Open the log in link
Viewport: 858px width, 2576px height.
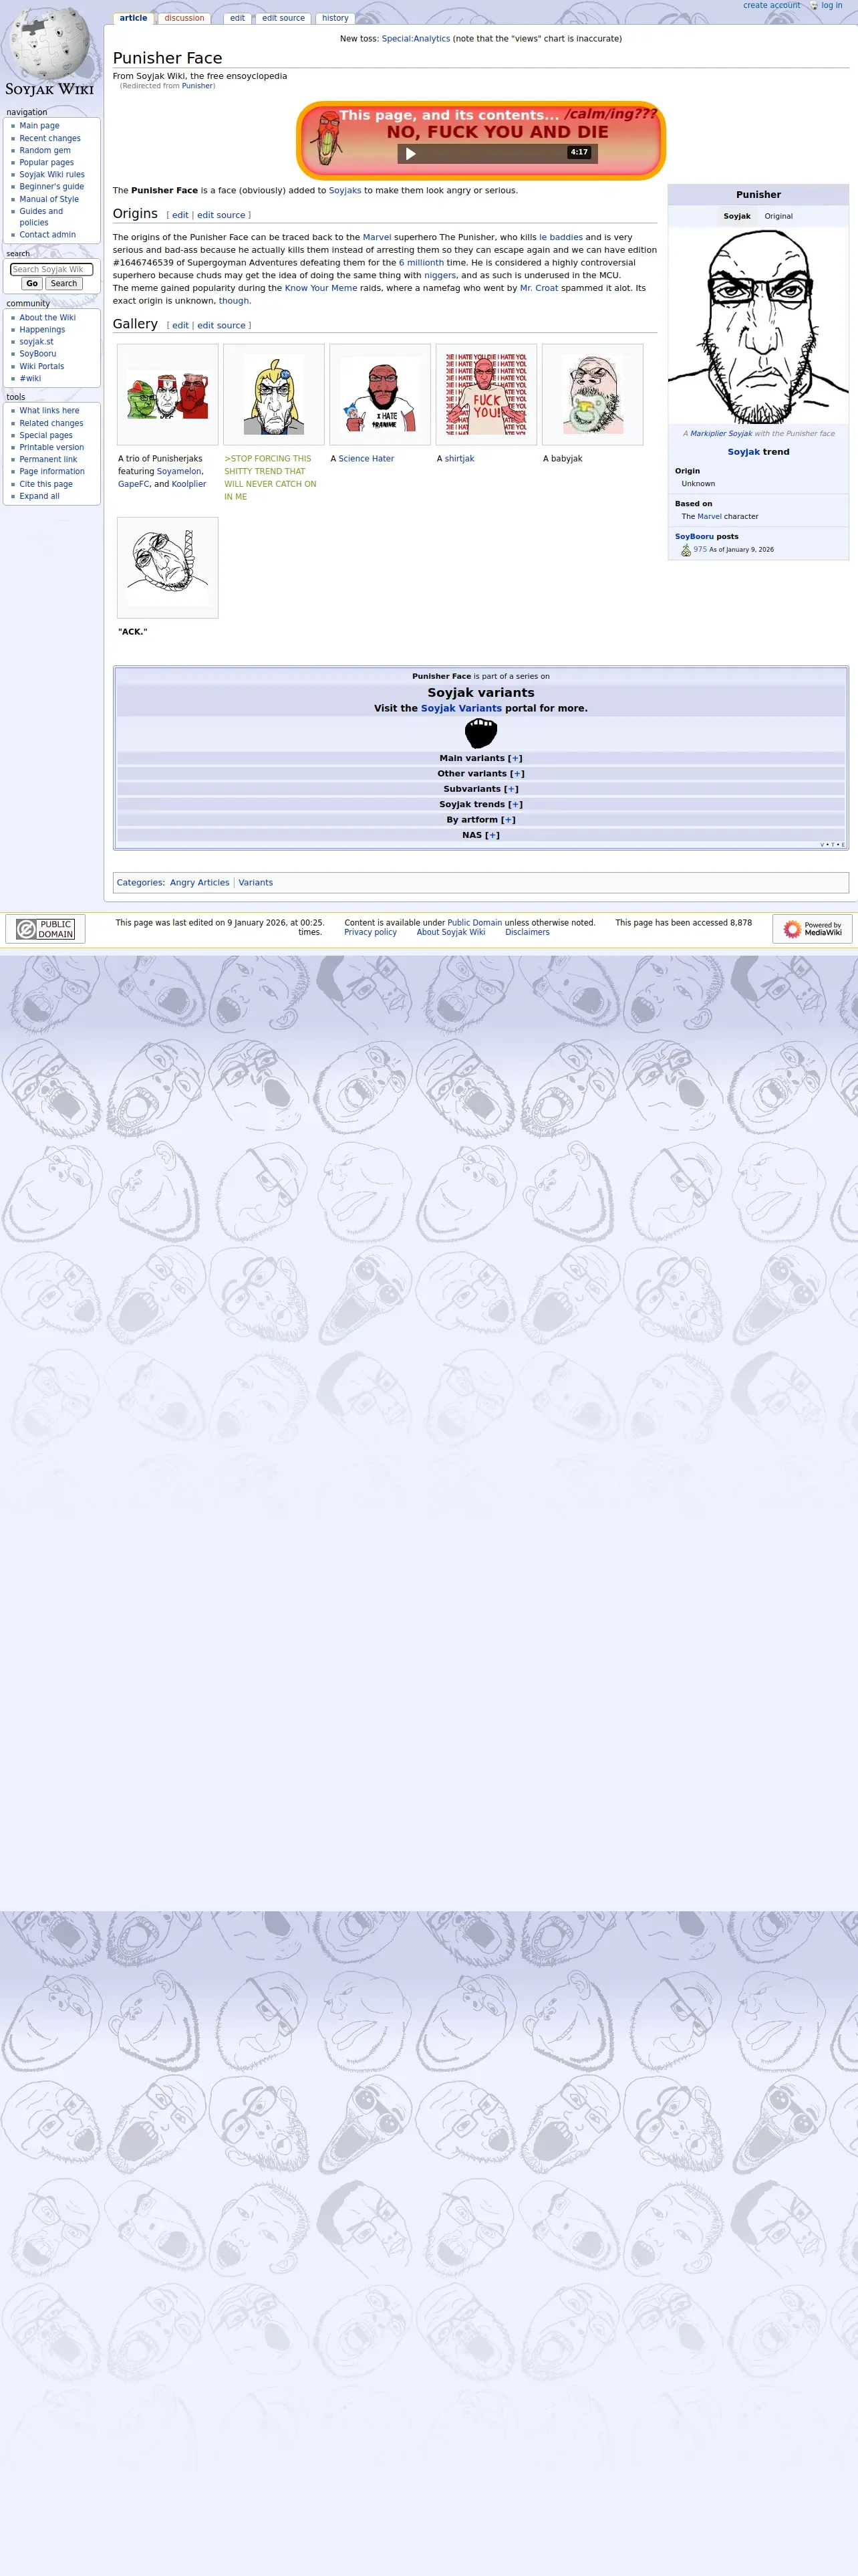(x=832, y=6)
